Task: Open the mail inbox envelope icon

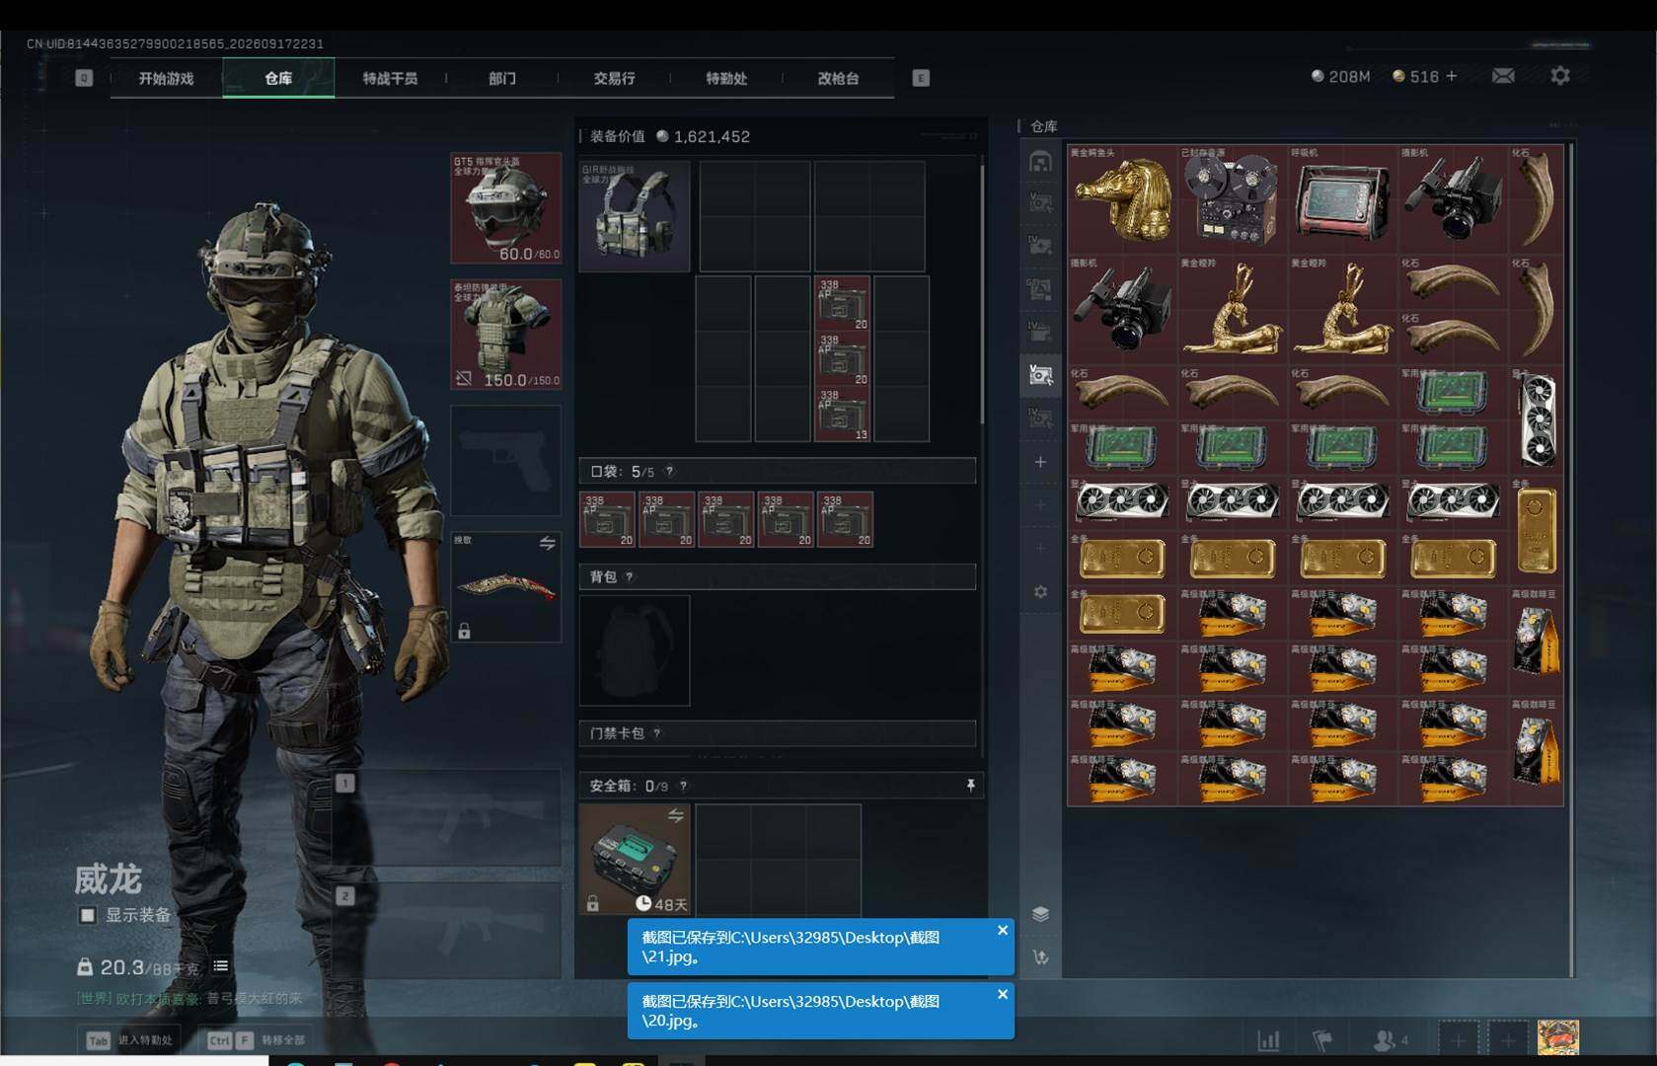Action: (1503, 76)
